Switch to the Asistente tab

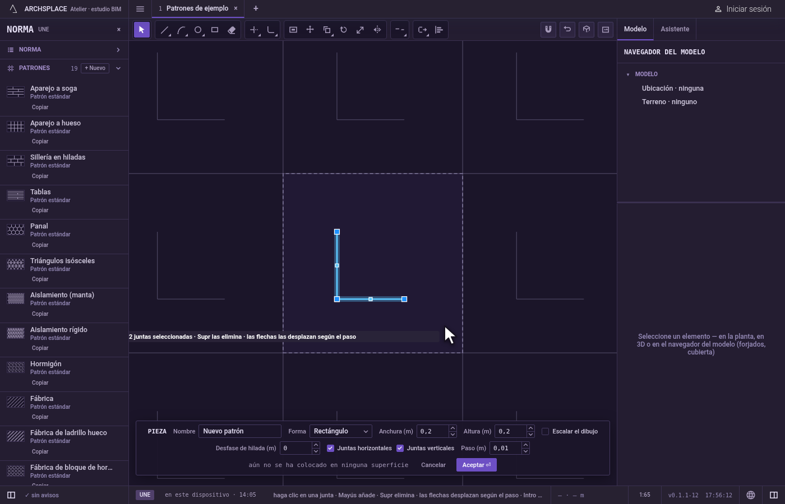tap(675, 29)
